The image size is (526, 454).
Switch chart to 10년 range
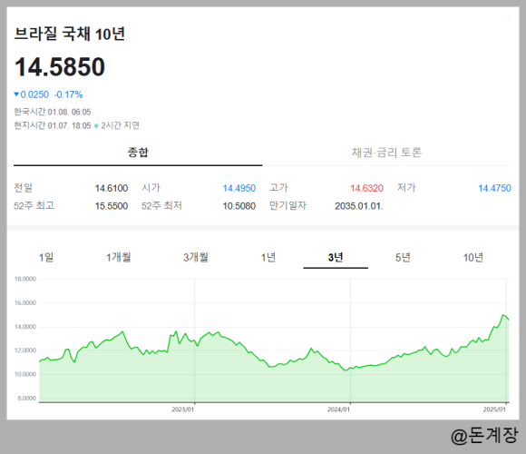point(473,258)
